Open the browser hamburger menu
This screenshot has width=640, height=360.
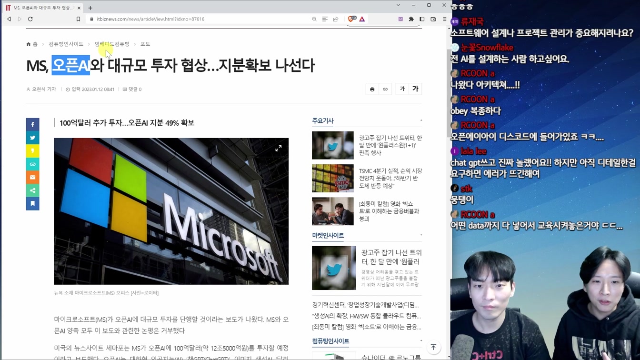pyautogui.click(x=444, y=19)
